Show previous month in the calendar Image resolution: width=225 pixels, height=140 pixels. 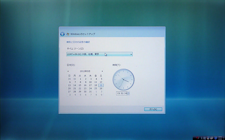(x=68, y=71)
